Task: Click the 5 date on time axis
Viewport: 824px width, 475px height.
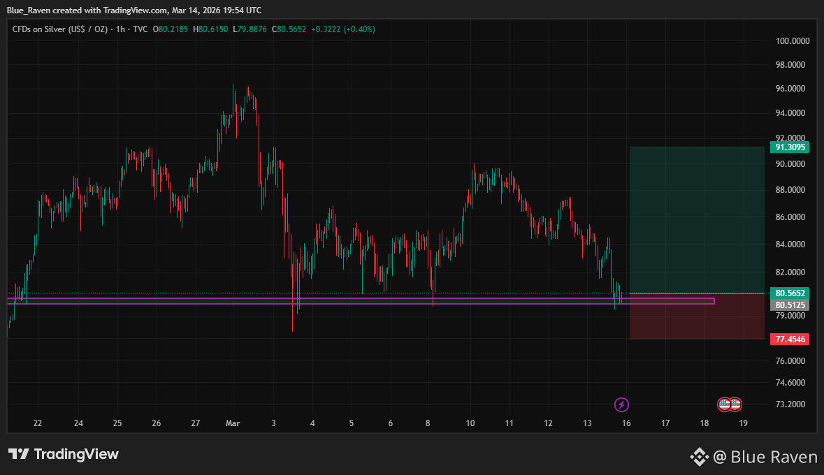Action: [351, 423]
